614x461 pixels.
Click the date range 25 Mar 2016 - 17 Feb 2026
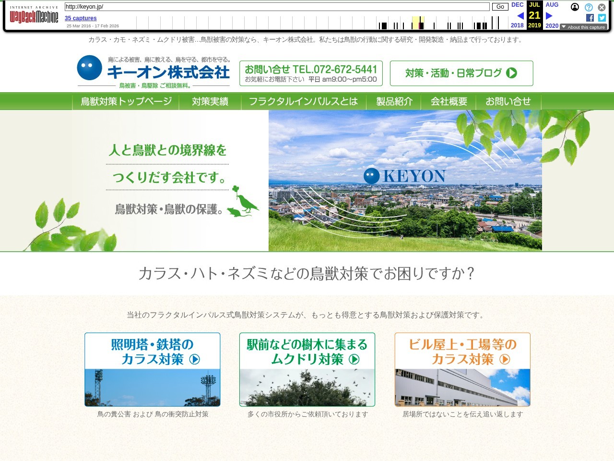click(93, 26)
